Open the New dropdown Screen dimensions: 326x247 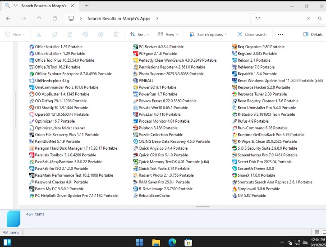click(x=15, y=35)
